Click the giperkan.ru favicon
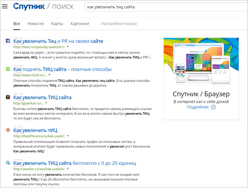Viewport: 248px width, 188px height. click(8, 97)
